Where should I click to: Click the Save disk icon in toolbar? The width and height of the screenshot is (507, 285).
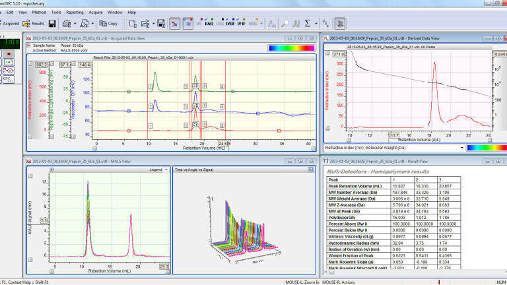52,24
